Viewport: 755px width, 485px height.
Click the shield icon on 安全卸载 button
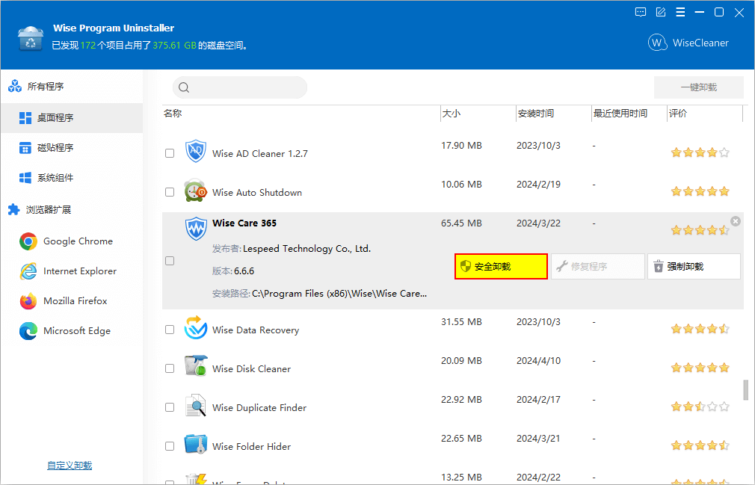[465, 266]
